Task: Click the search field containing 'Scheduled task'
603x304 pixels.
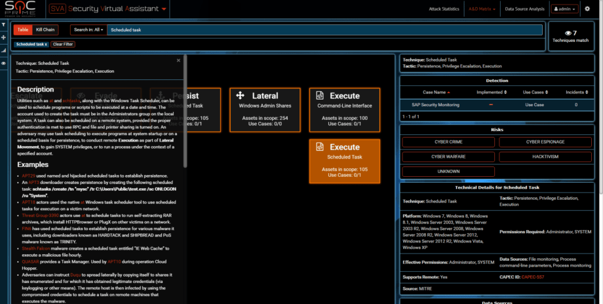Action: (324, 30)
